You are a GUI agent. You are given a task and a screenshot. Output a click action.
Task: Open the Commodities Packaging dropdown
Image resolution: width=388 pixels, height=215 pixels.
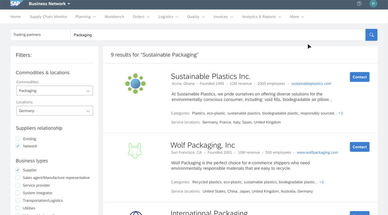pos(54,91)
